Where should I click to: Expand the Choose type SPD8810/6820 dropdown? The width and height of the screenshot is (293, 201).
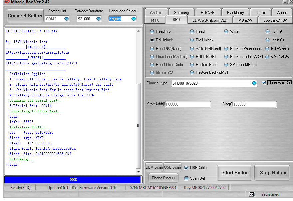point(254,83)
